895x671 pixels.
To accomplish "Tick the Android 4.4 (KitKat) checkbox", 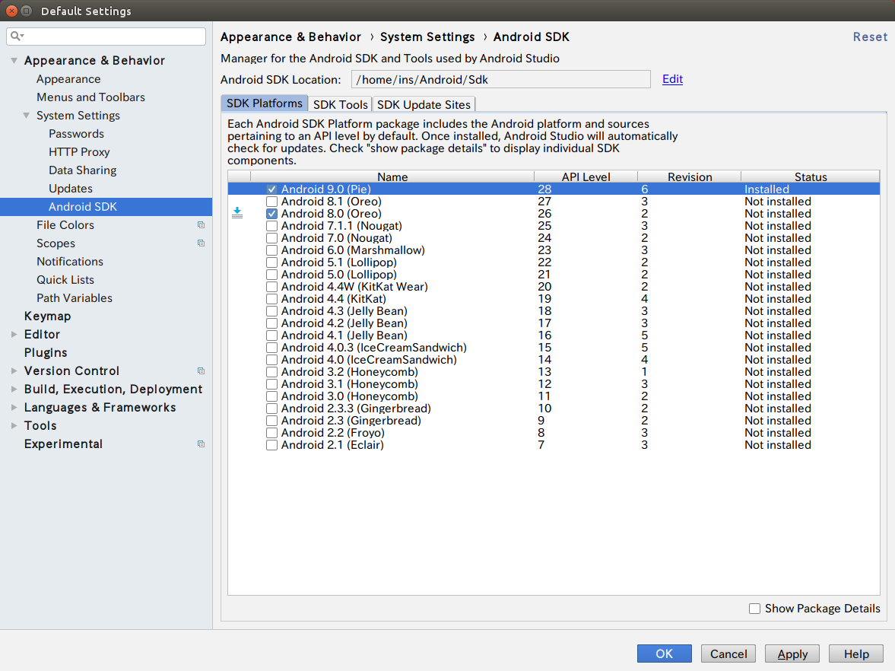I will coord(271,299).
